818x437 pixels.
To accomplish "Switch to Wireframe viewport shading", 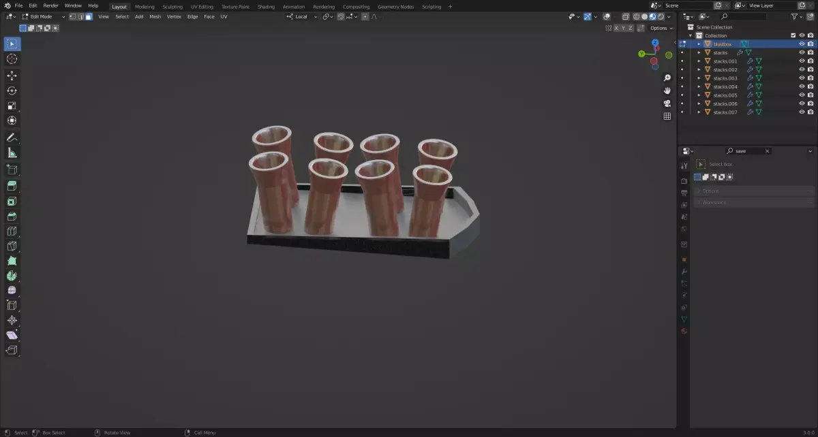I will (x=637, y=16).
